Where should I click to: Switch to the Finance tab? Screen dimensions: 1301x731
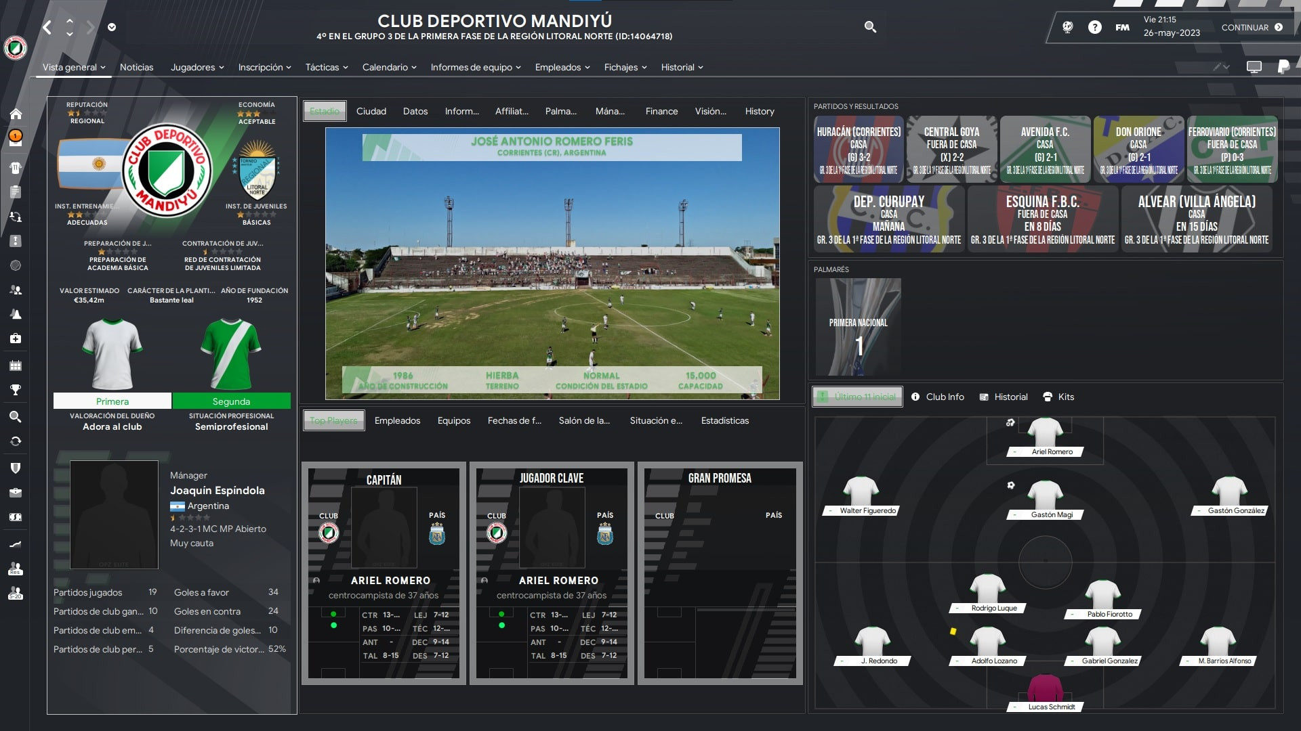point(661,111)
